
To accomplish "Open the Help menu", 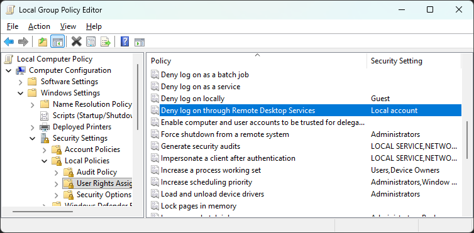I will tap(94, 26).
